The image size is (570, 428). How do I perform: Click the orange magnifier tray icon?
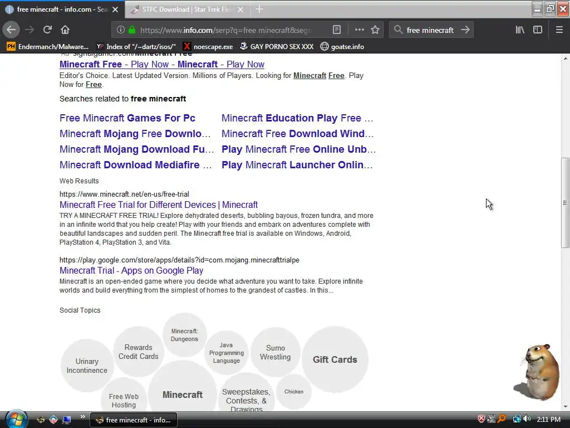click(x=502, y=419)
